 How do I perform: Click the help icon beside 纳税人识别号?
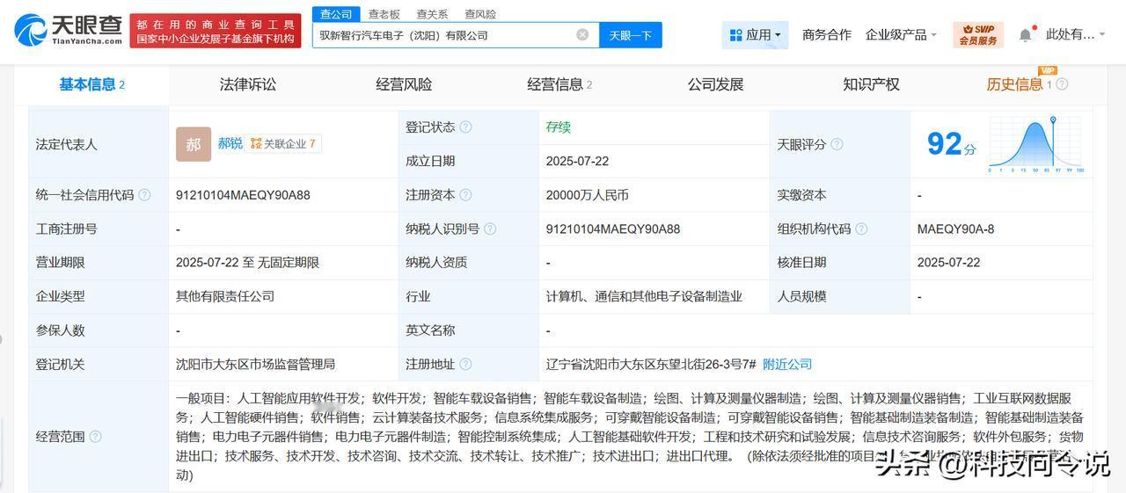pyautogui.click(x=490, y=228)
